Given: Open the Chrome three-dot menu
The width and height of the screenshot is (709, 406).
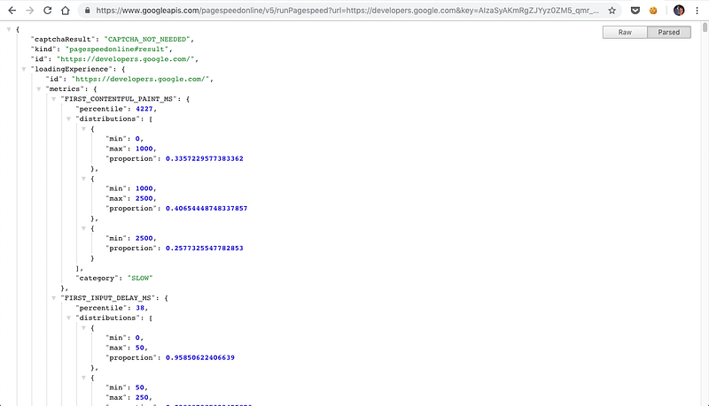Looking at the screenshot, I should [x=697, y=11].
